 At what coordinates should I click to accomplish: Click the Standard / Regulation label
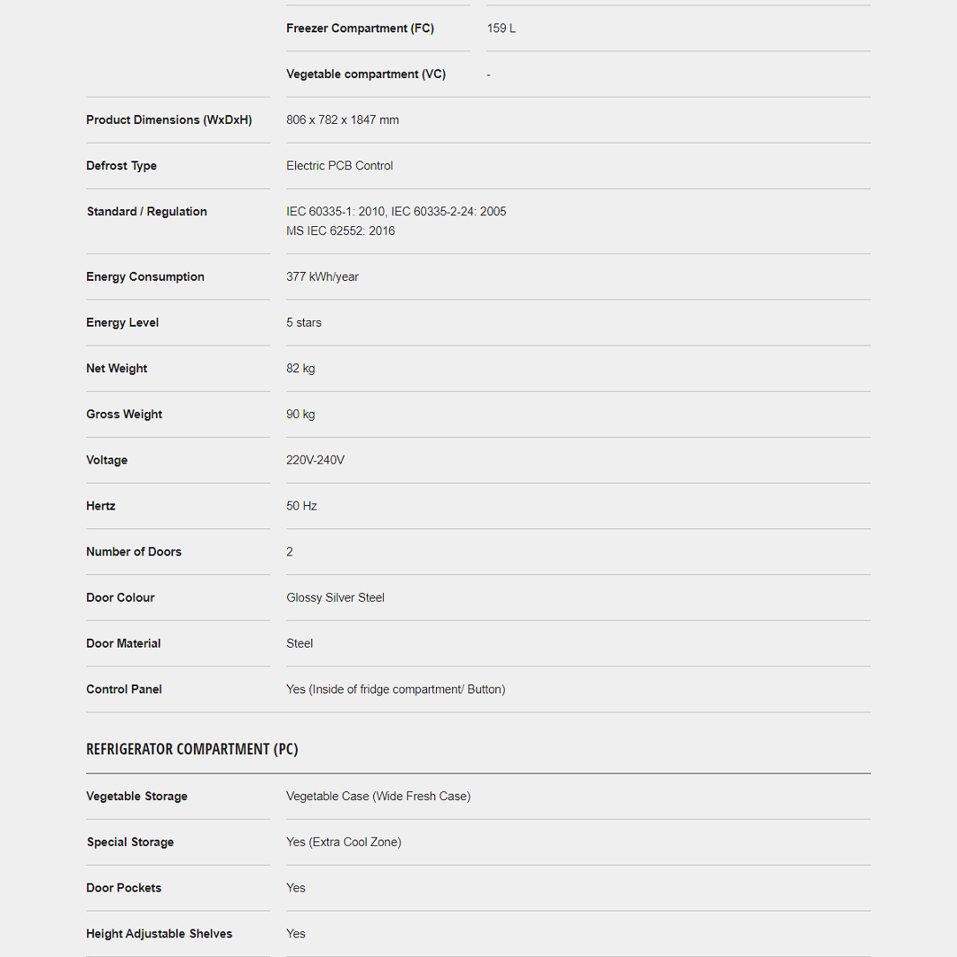pos(146,212)
